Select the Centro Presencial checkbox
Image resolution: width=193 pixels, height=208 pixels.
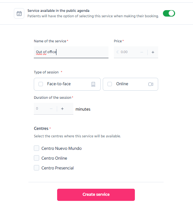click(37, 168)
